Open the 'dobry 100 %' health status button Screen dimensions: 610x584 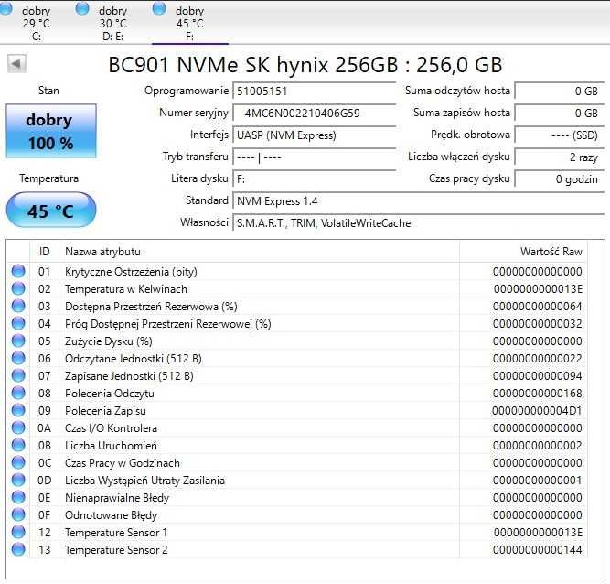[x=51, y=131]
